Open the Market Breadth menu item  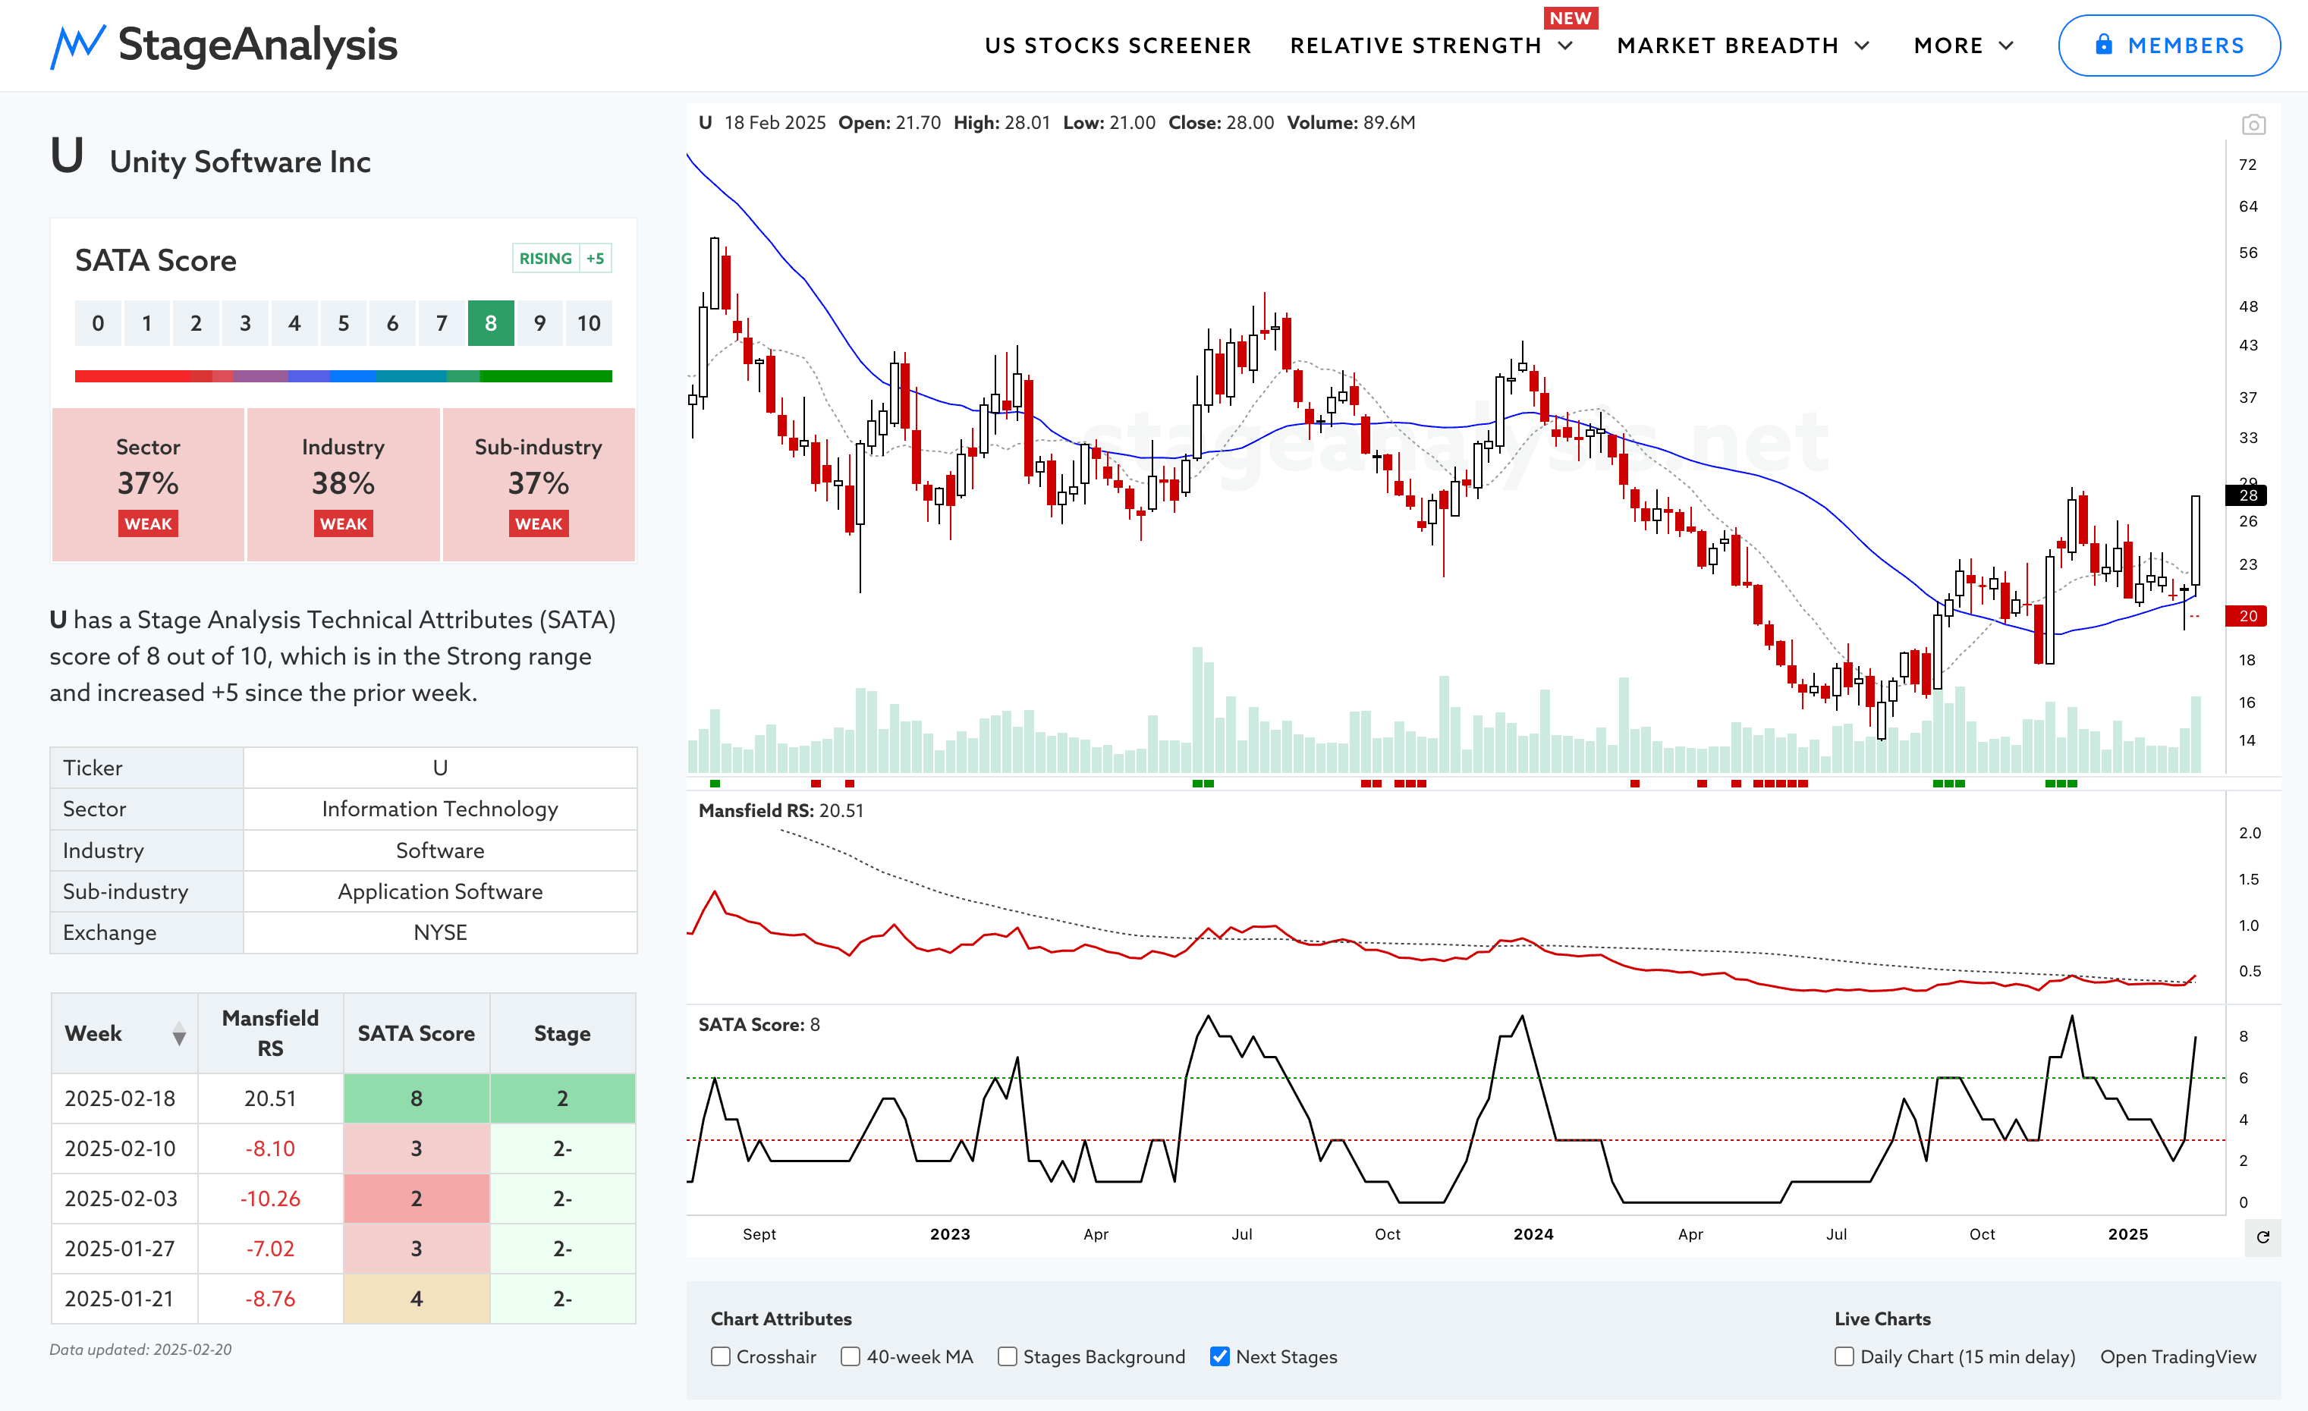[1728, 46]
